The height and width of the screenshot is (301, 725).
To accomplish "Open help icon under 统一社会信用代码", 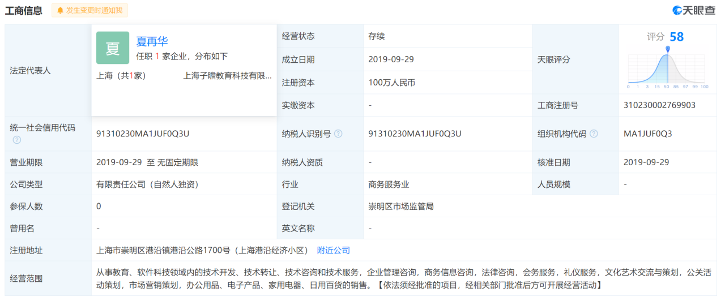I will click(17, 140).
